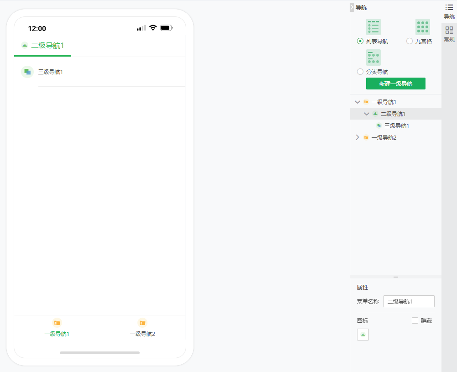Collapse the 一级导航1 tree node

coord(357,102)
